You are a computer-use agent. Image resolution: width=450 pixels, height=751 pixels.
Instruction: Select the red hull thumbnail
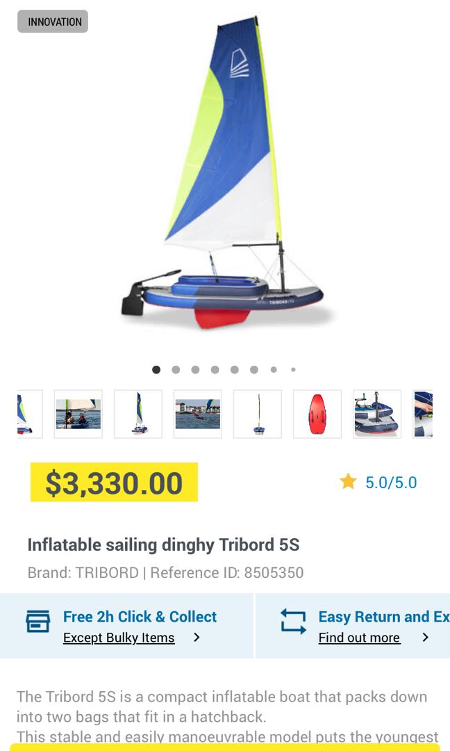(x=317, y=414)
